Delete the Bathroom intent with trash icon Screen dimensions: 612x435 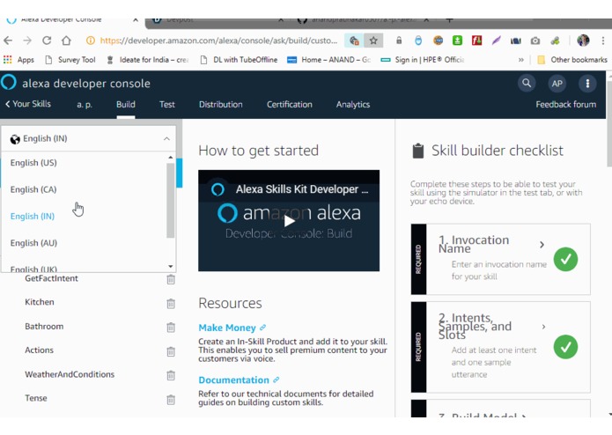tap(171, 328)
